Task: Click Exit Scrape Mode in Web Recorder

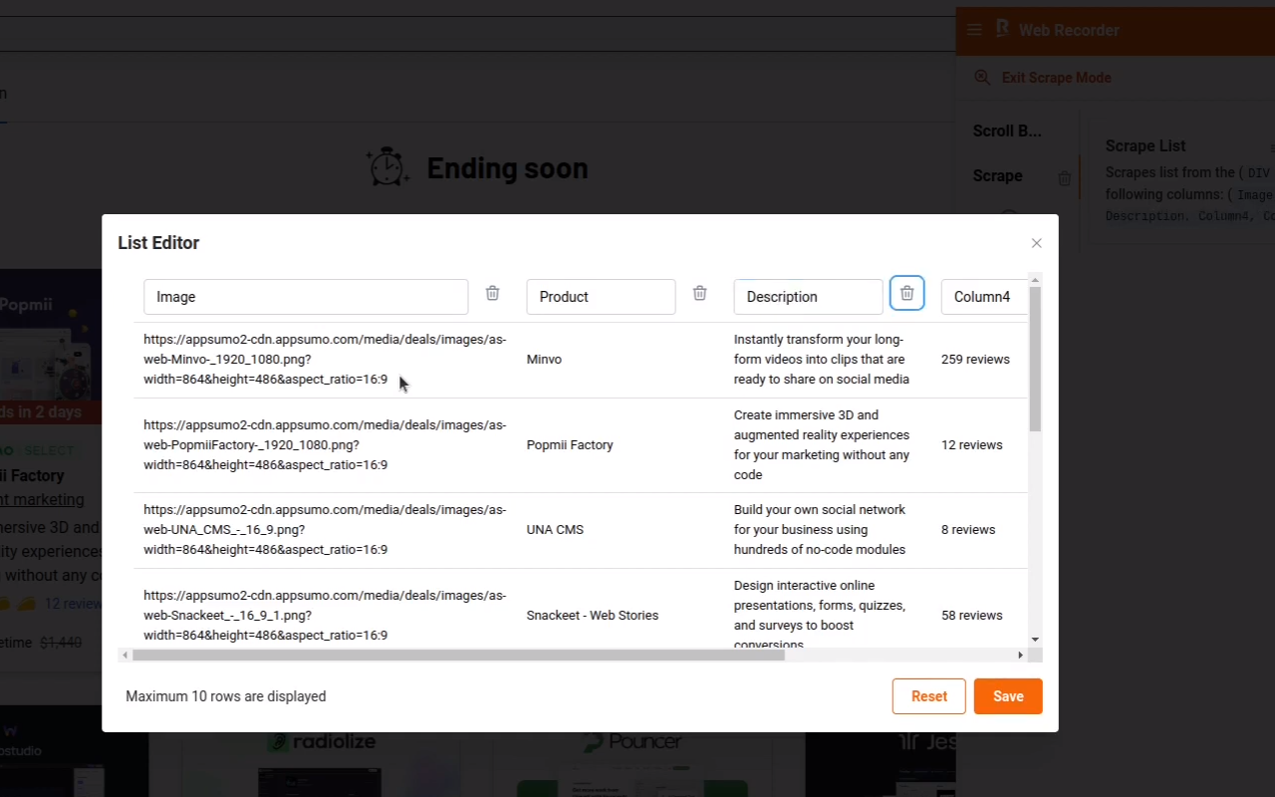Action: [1056, 78]
